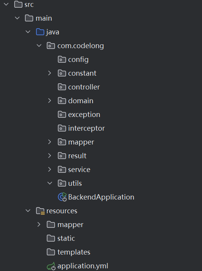Click the blue java source root folder icon
Viewport: 202px width, 271px height.
40,32
